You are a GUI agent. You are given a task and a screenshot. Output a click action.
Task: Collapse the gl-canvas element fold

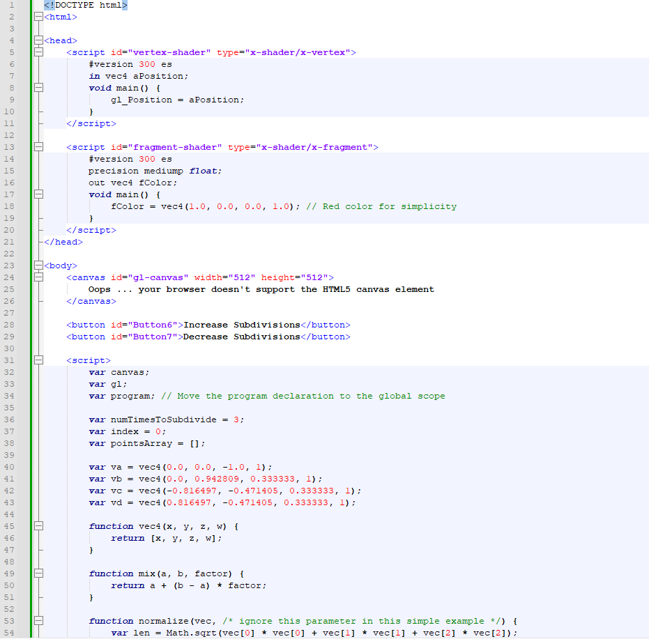tap(38, 277)
